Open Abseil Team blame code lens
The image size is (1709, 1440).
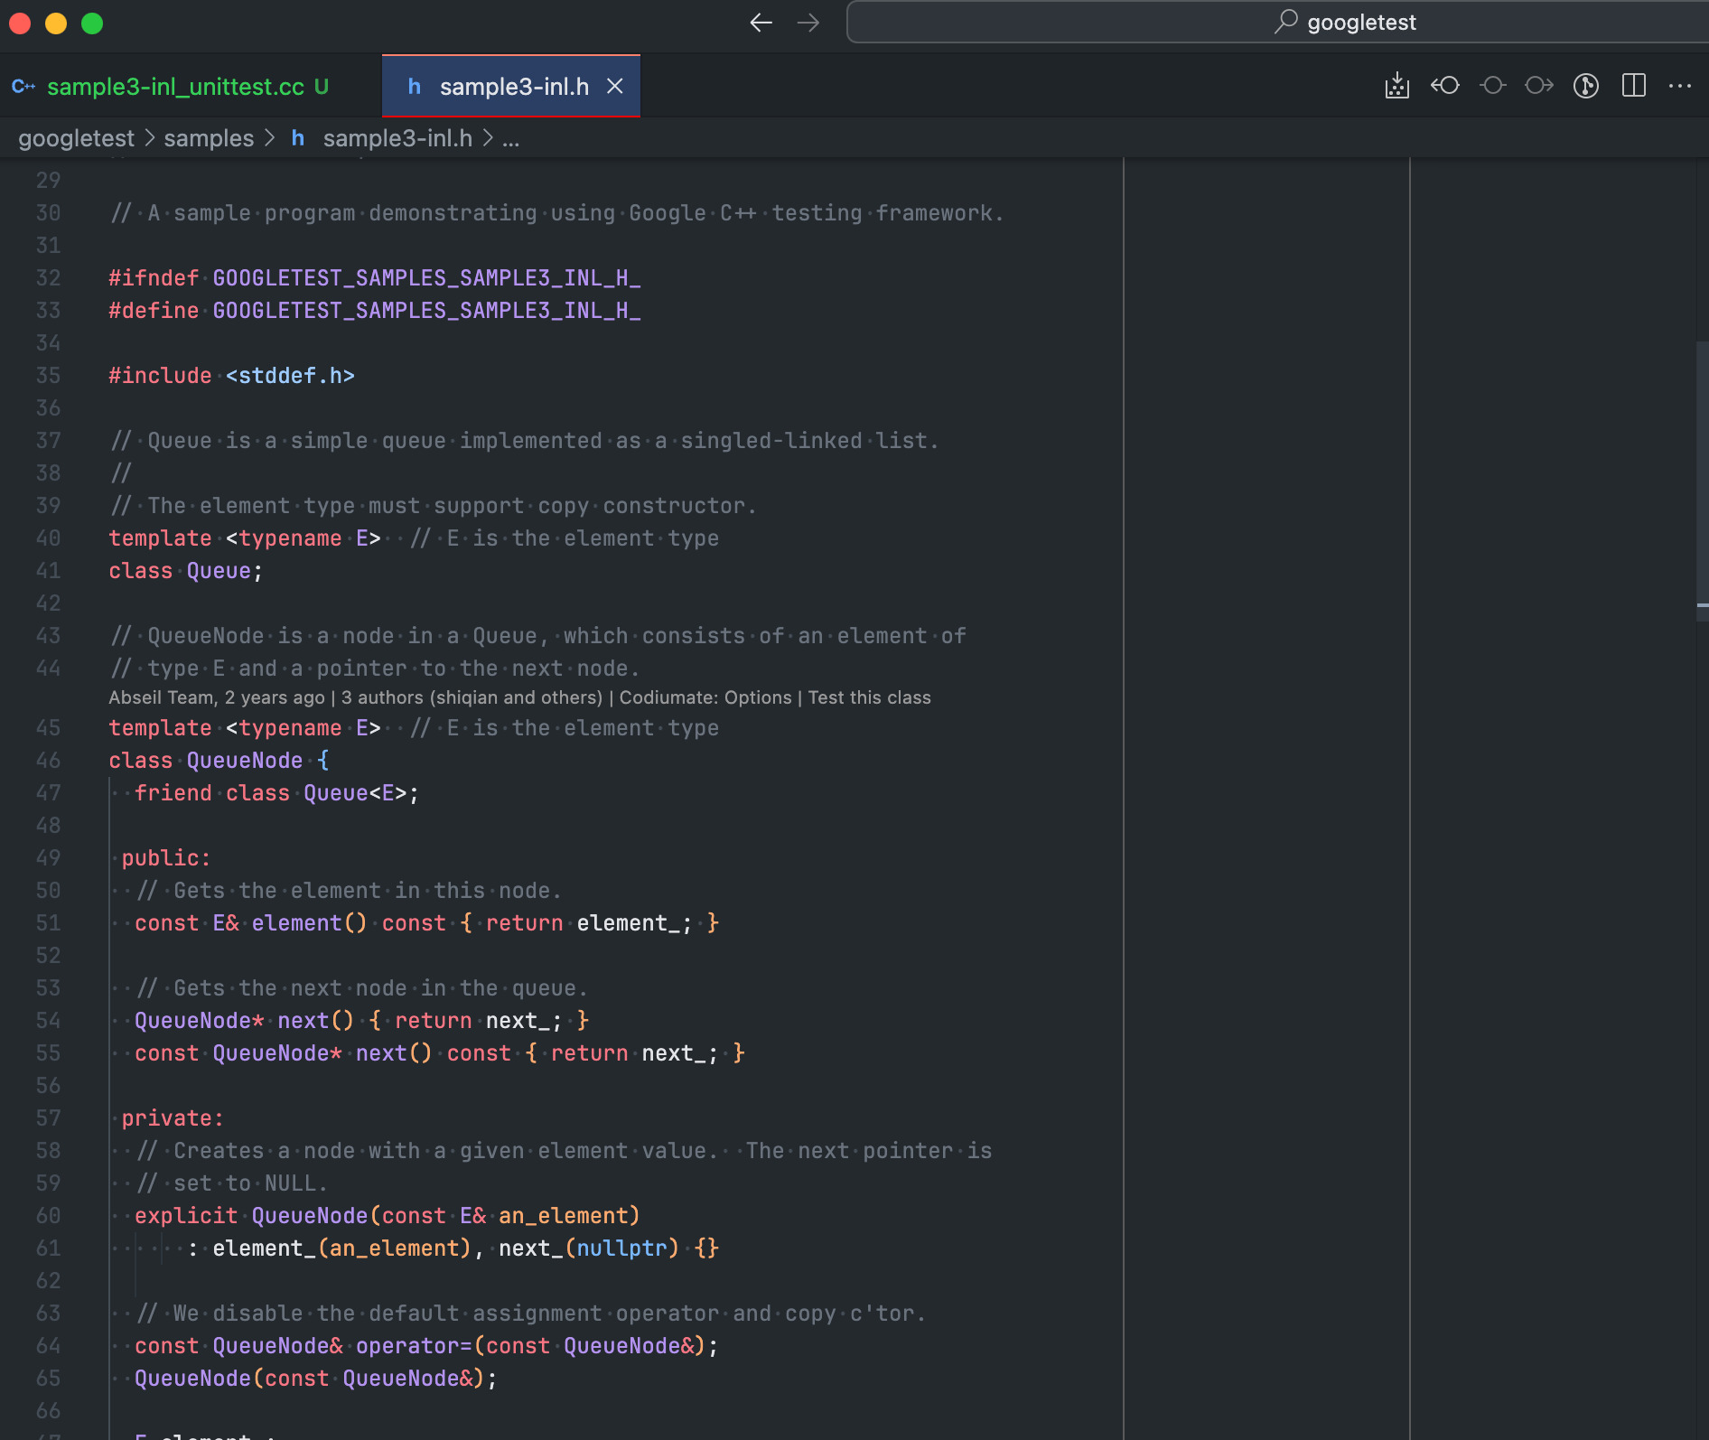pos(217,697)
